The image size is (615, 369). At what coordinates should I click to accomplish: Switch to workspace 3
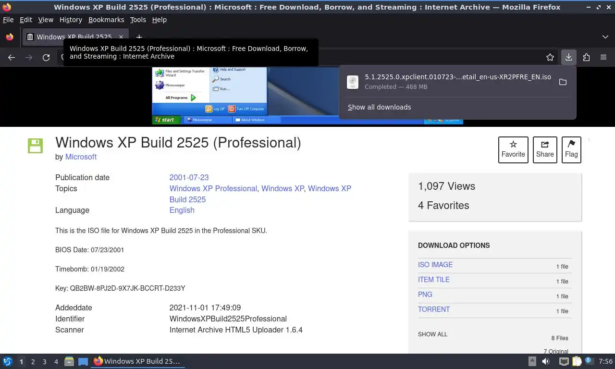44,362
